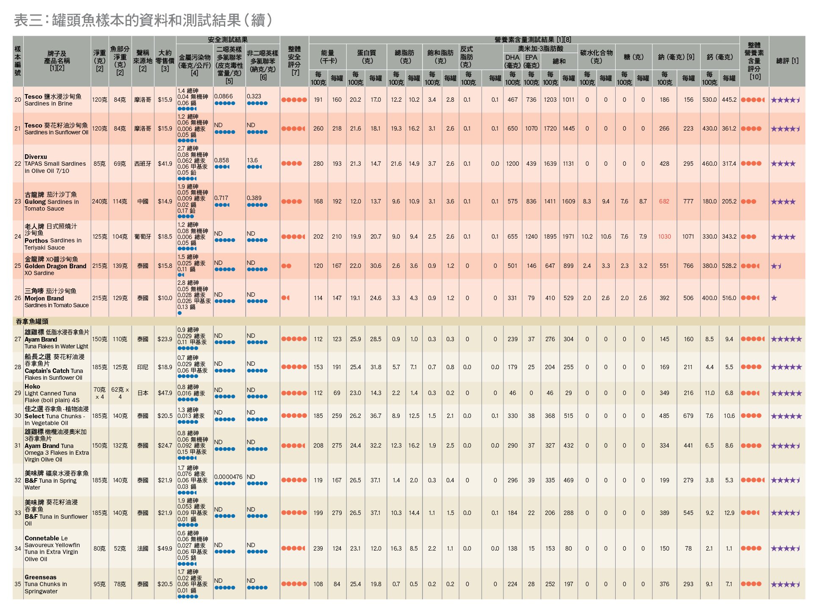This screenshot has width=818, height=612.
Task: Click the price $47.9
Action: click(165, 393)
